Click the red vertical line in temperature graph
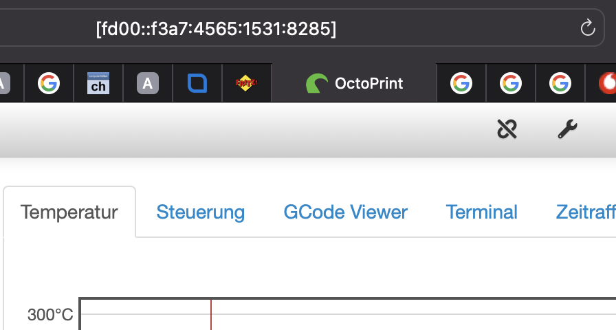616x330 pixels. 211,316
